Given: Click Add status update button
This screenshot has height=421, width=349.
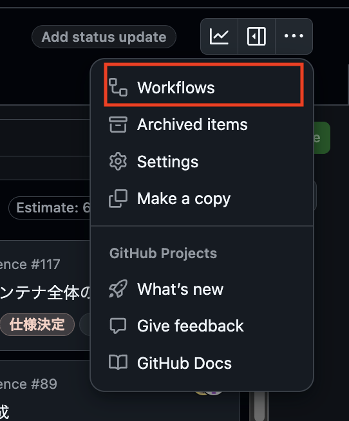Looking at the screenshot, I should 104,37.
